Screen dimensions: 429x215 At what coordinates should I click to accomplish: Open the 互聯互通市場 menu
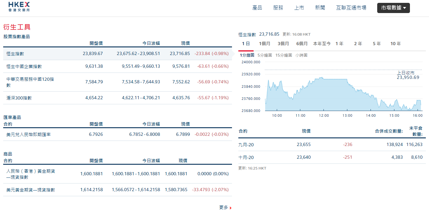point(351,8)
